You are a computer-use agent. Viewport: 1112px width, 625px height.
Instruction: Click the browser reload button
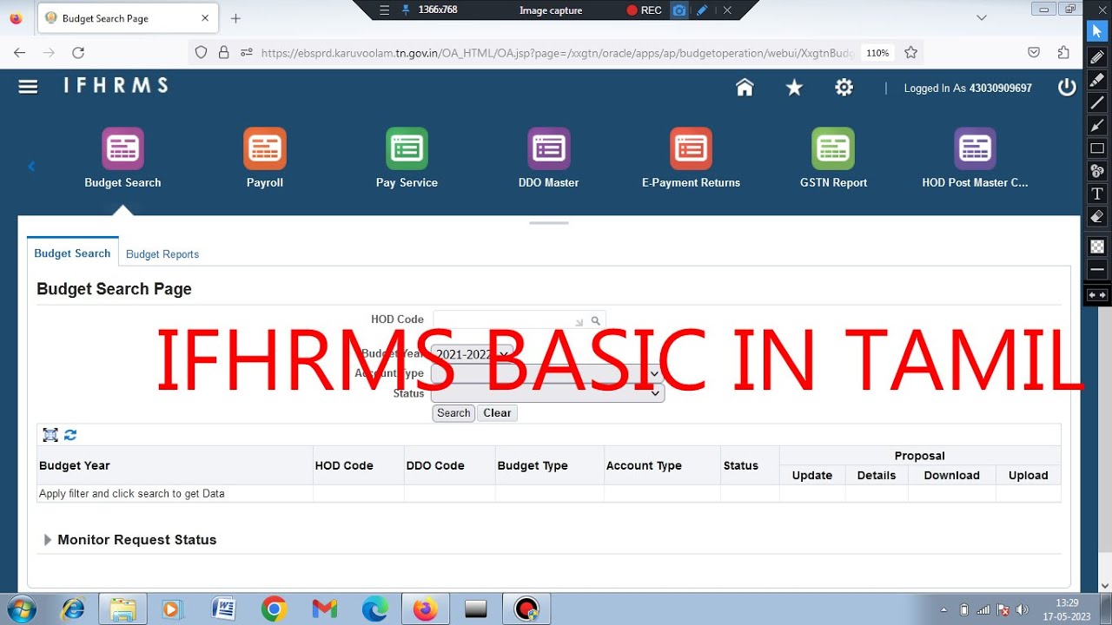coord(78,53)
